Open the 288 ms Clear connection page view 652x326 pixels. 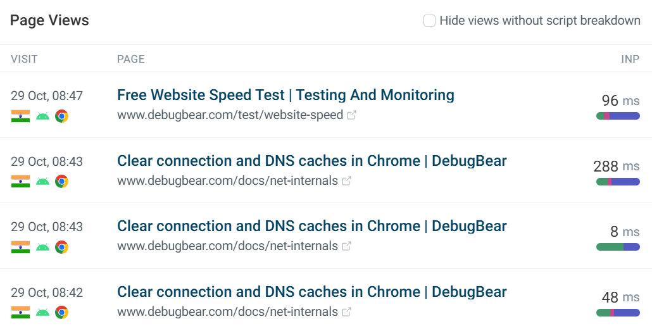[x=311, y=161]
